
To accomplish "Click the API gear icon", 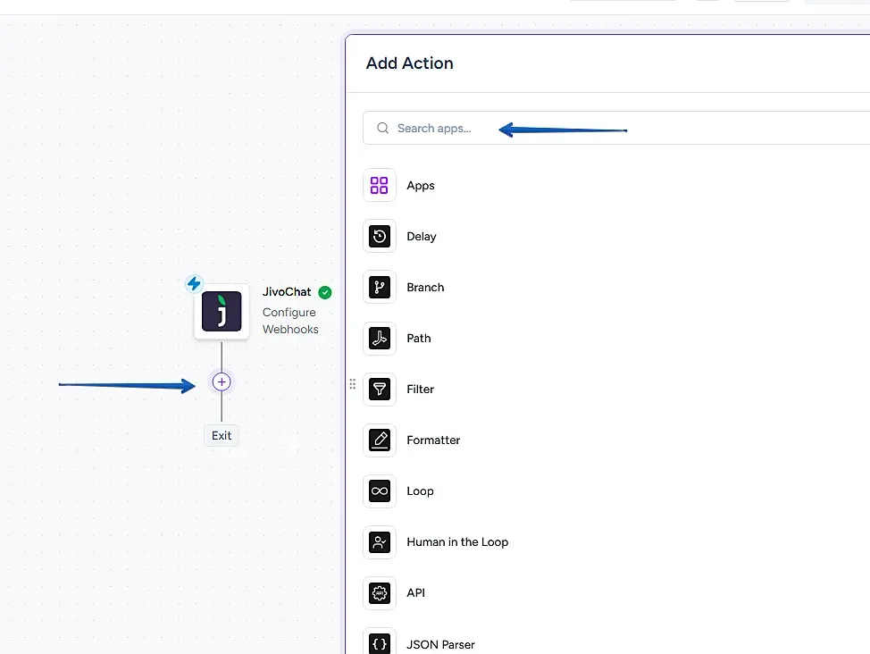I will [x=380, y=593].
